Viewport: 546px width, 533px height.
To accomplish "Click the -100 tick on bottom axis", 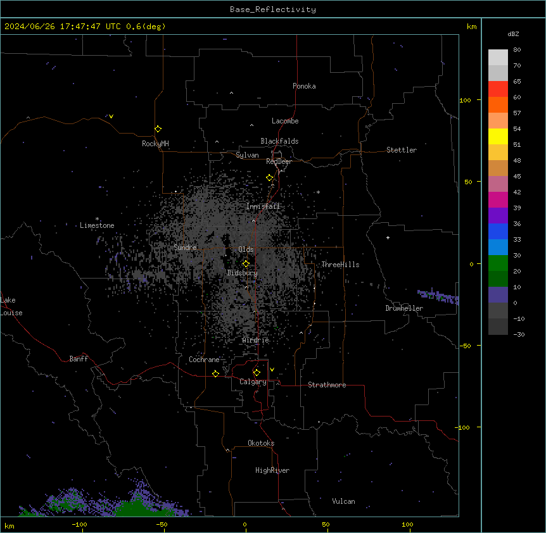I will pyautogui.click(x=80, y=525).
